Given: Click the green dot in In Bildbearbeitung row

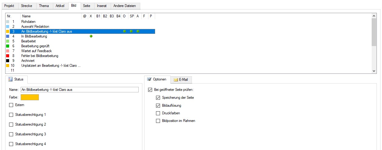Looking at the screenshot, I should pyautogui.click(x=91, y=36).
